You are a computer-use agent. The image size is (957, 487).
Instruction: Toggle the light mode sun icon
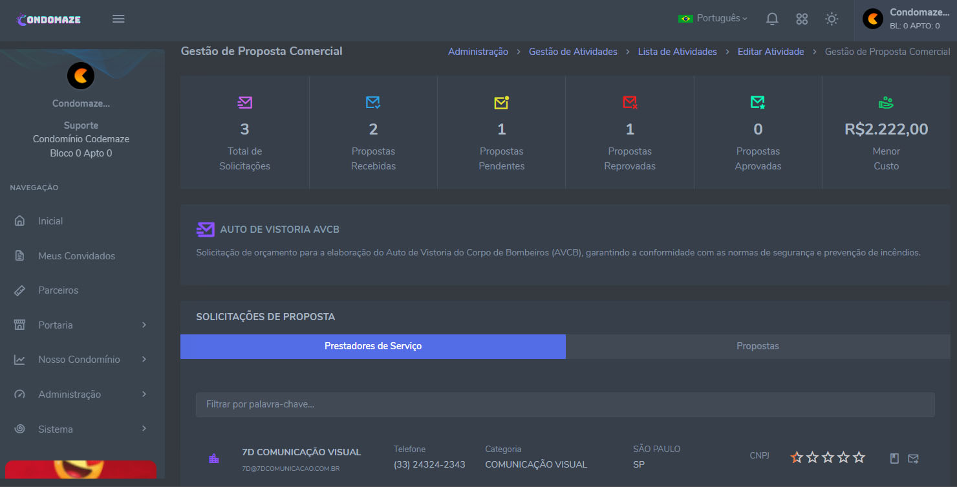pos(832,19)
